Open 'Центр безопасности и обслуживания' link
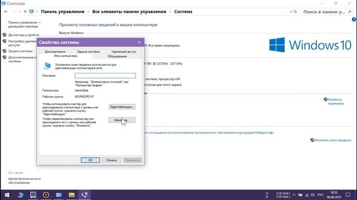Screen dimensions: 357x200 coord(25,181)
